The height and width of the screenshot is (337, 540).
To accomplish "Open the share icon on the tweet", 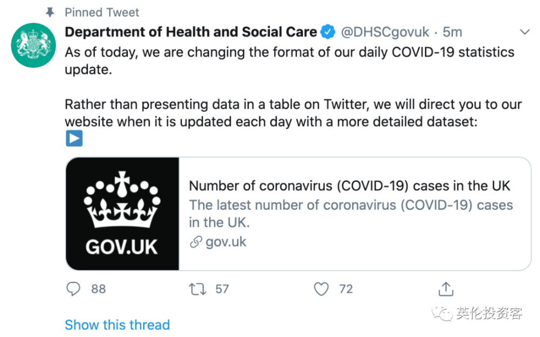I will [446, 288].
